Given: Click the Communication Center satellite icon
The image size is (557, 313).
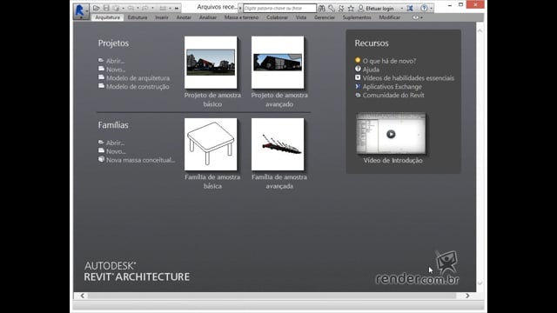Looking at the screenshot, I should [341, 8].
